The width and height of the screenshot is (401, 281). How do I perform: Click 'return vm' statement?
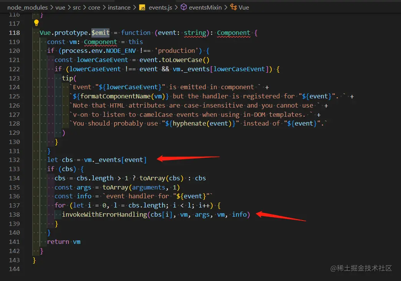(x=64, y=242)
